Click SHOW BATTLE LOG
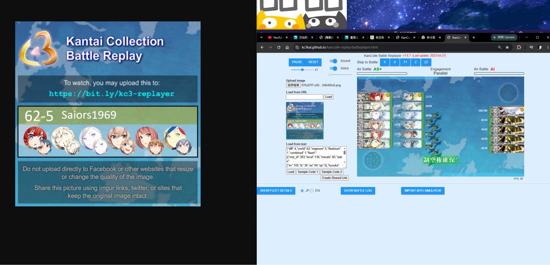This screenshot has height=265, width=550. pyautogui.click(x=358, y=191)
